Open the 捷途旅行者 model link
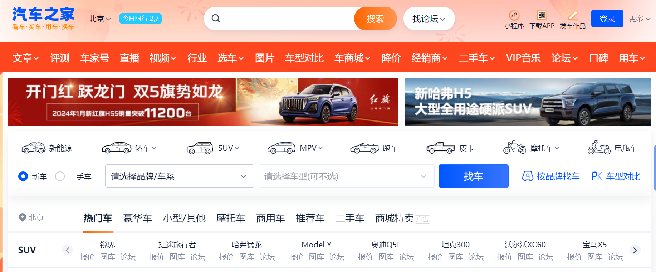656x272 pixels. (x=177, y=245)
